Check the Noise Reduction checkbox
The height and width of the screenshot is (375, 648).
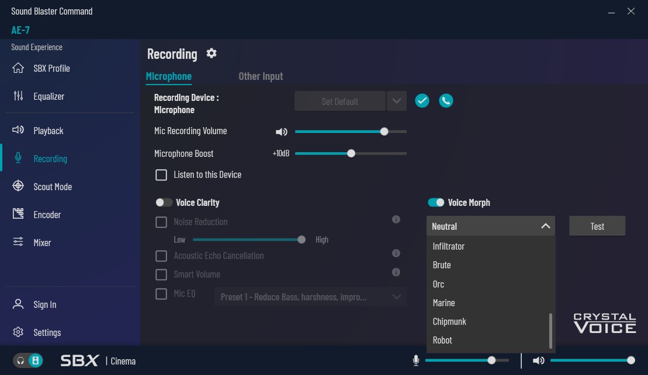tap(161, 222)
